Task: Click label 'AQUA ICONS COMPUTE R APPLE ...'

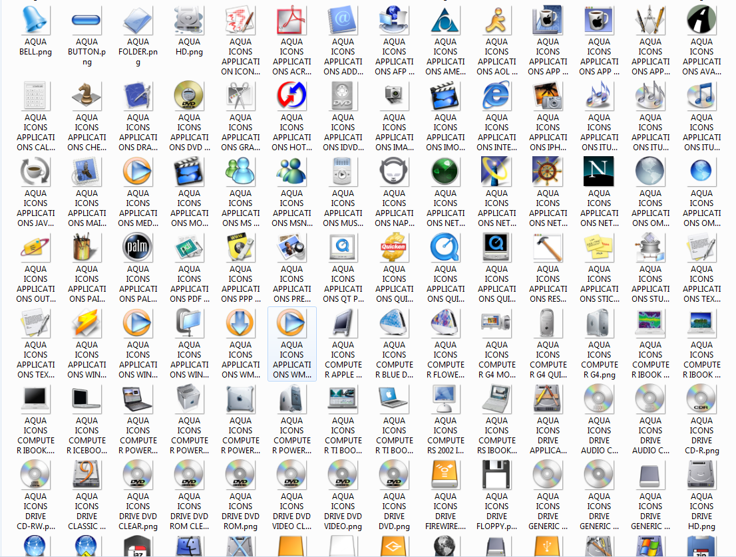Action: click(343, 360)
